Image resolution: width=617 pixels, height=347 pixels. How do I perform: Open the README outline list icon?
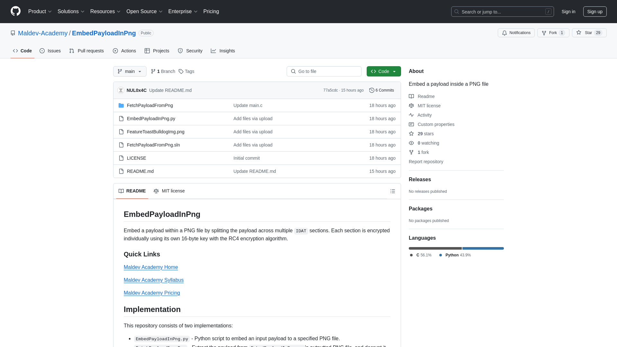click(392, 191)
